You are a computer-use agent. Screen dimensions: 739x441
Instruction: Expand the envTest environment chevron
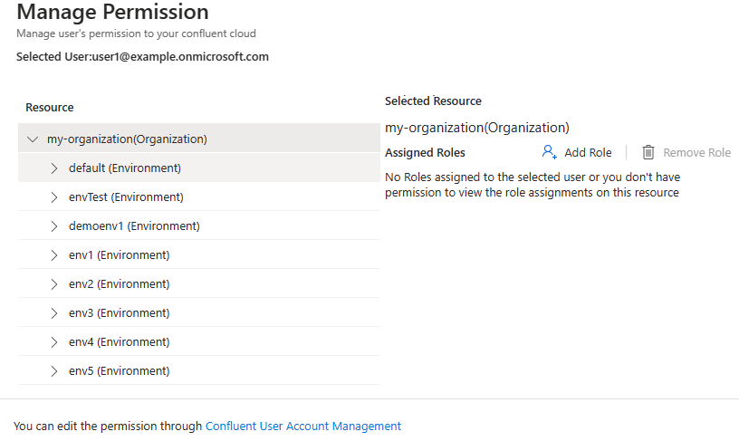click(x=54, y=197)
